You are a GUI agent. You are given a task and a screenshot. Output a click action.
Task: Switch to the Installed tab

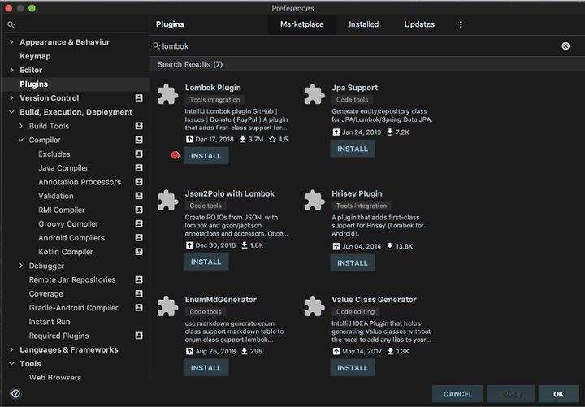pyautogui.click(x=364, y=24)
